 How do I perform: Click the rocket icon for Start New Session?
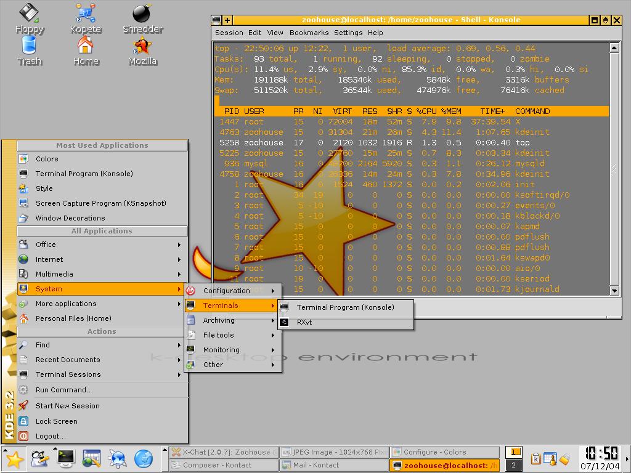point(23,405)
